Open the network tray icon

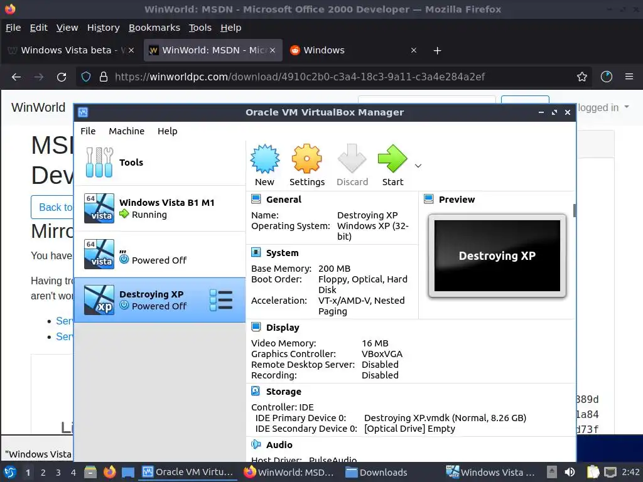[x=610, y=472]
